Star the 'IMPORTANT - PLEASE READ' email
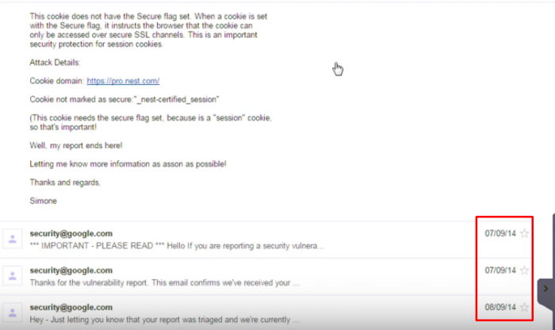Viewport: 555px width, 330px height. 524,234
